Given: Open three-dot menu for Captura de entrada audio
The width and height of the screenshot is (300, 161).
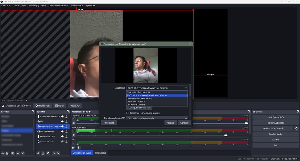Looking at the screenshot, I should (74, 119).
